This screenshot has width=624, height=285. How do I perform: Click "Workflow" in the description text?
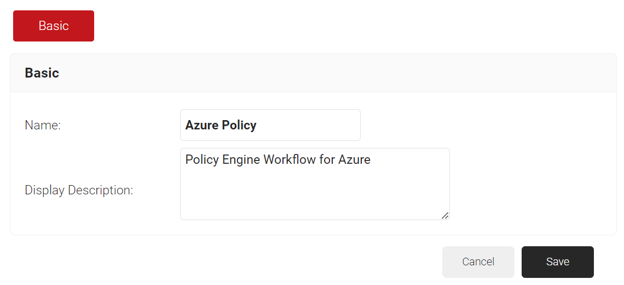pyautogui.click(x=290, y=159)
